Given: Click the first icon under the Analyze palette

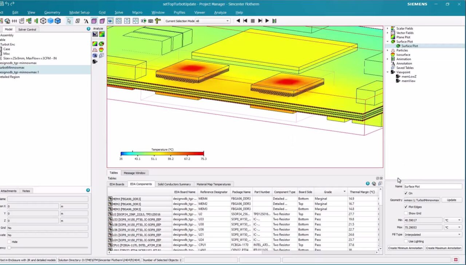Looking at the screenshot, I should tap(95, 34).
